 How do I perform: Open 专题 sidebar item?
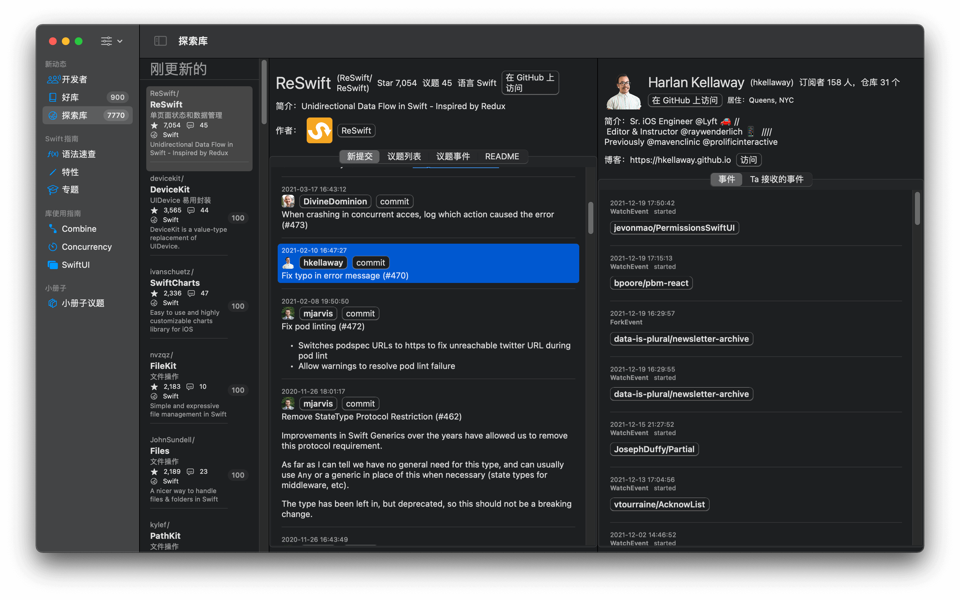[87, 190]
